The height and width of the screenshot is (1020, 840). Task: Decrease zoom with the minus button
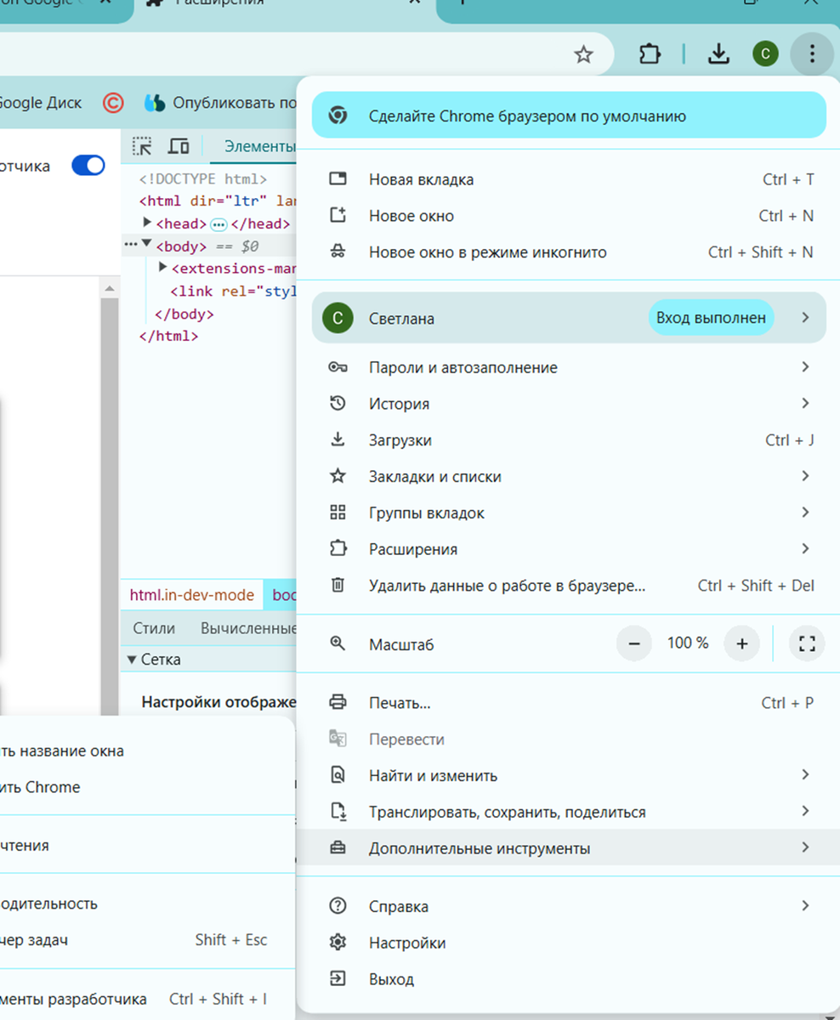(633, 643)
